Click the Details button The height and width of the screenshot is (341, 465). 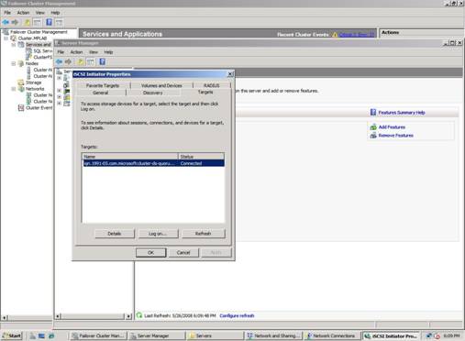coord(115,234)
